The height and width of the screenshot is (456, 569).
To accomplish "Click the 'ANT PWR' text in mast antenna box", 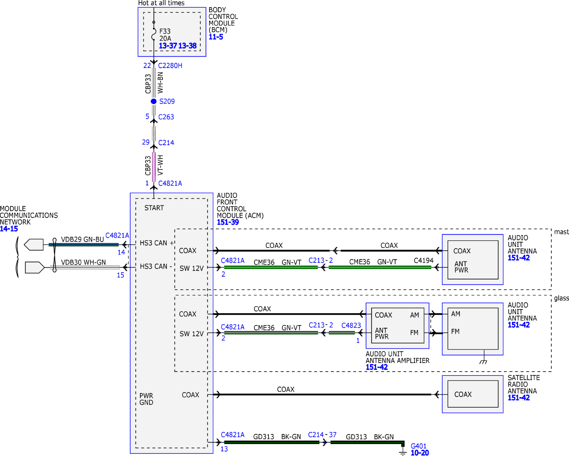I will click(461, 267).
